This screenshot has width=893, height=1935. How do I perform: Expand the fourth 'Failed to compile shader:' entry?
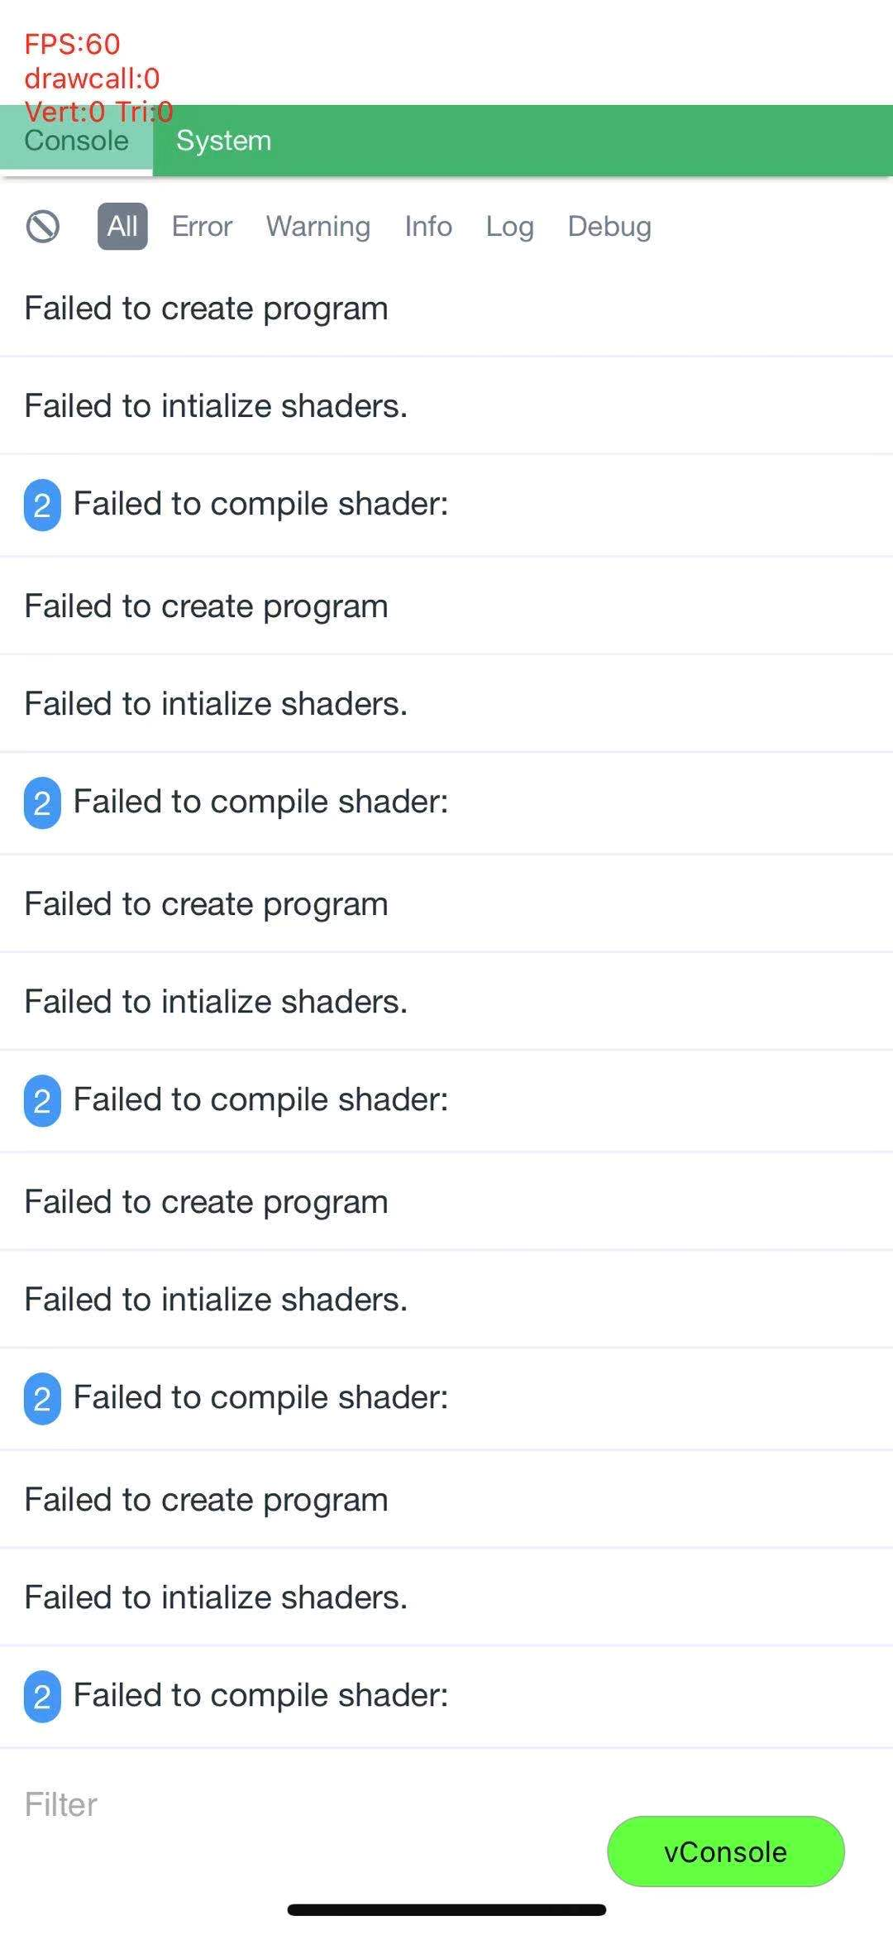(x=446, y=1398)
